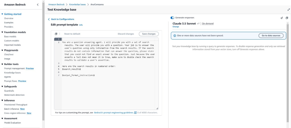
Task: Click Amazon Bedrock breadcrumb link
Action: [56, 5]
